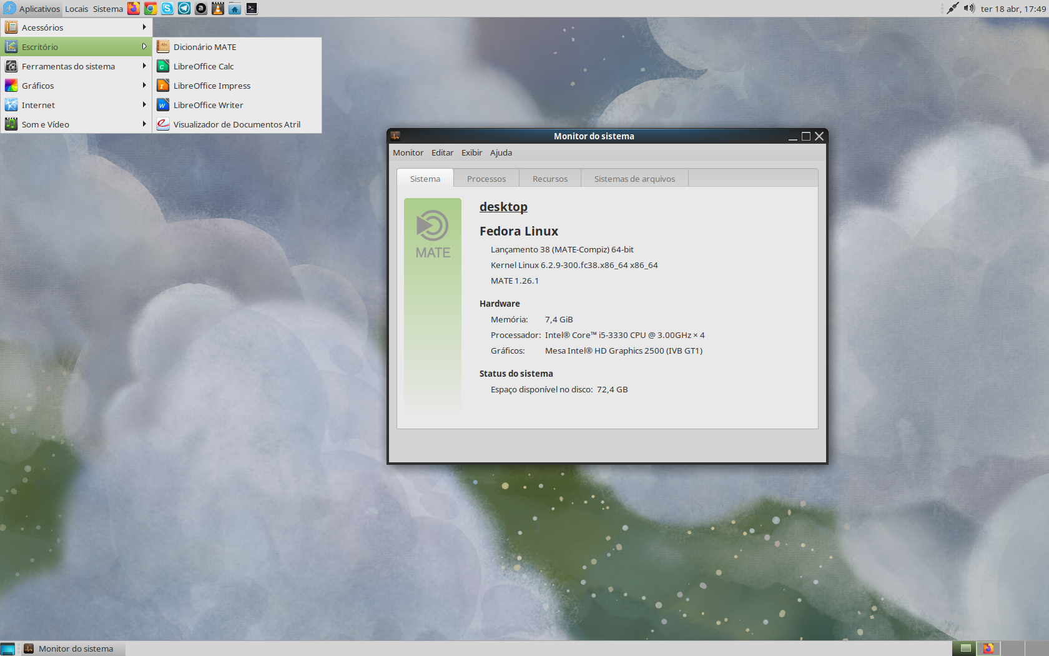The height and width of the screenshot is (656, 1049).
Task: Open Monitor menu in Monitor do sistema
Action: pyautogui.click(x=408, y=152)
